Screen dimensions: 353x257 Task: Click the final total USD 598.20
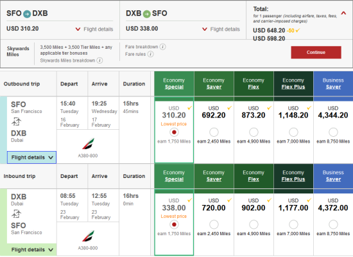[x=269, y=39]
